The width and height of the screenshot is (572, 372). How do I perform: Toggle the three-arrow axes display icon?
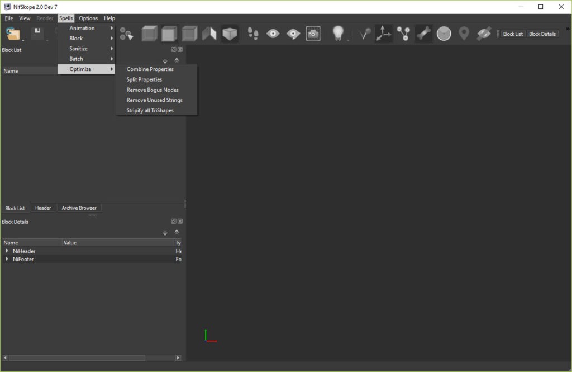(x=383, y=34)
